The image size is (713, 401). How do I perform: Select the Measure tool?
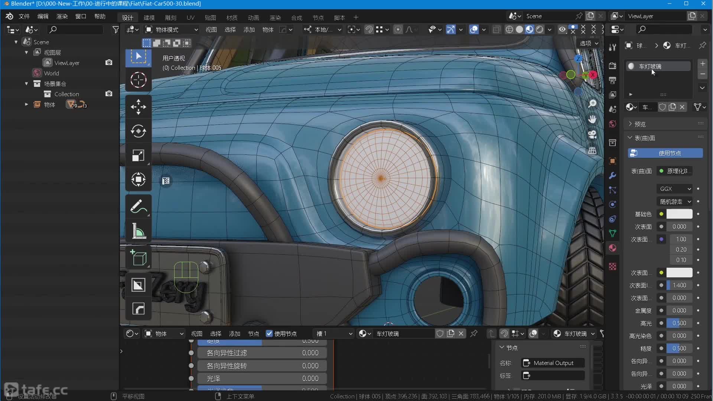138,231
